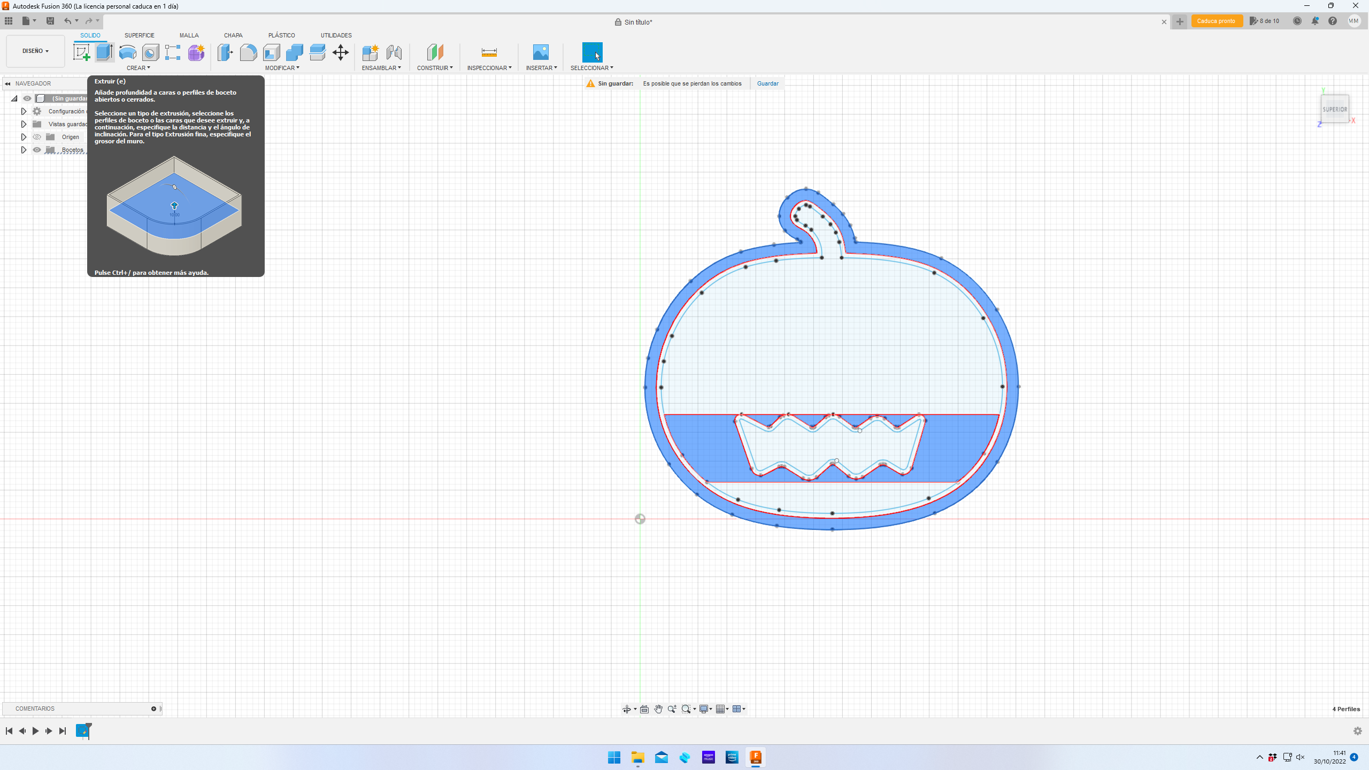The width and height of the screenshot is (1369, 770).
Task: Open the MODIFICAR dropdown menu
Action: pyautogui.click(x=282, y=68)
